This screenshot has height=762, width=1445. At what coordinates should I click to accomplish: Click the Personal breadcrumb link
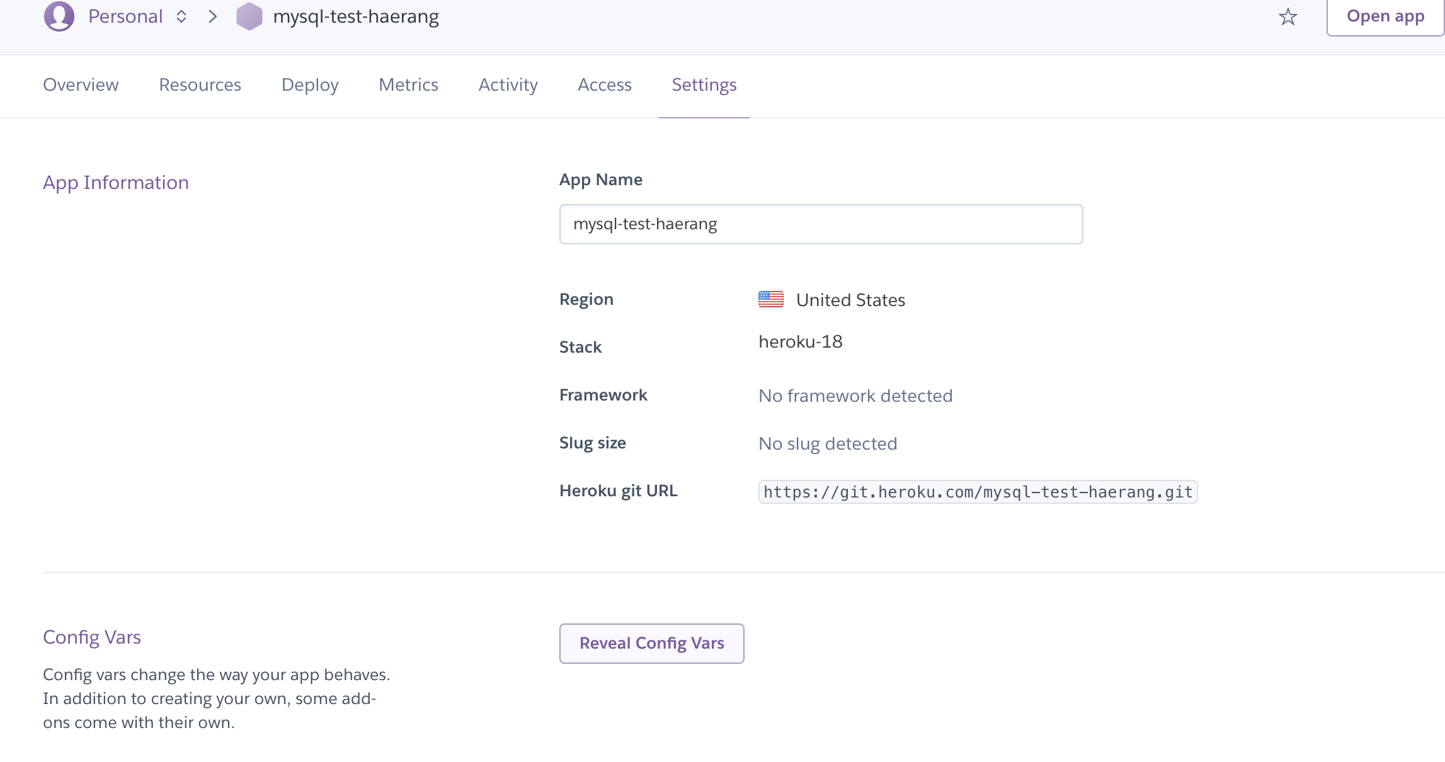[x=125, y=16]
